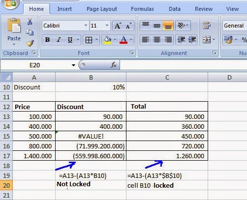
Task: Select the cell with #VALUE! error
Action: coord(91,136)
